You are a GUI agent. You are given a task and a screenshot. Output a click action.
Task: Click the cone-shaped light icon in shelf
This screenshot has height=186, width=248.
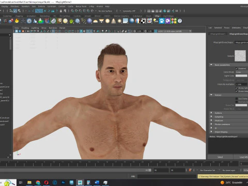click(114, 21)
